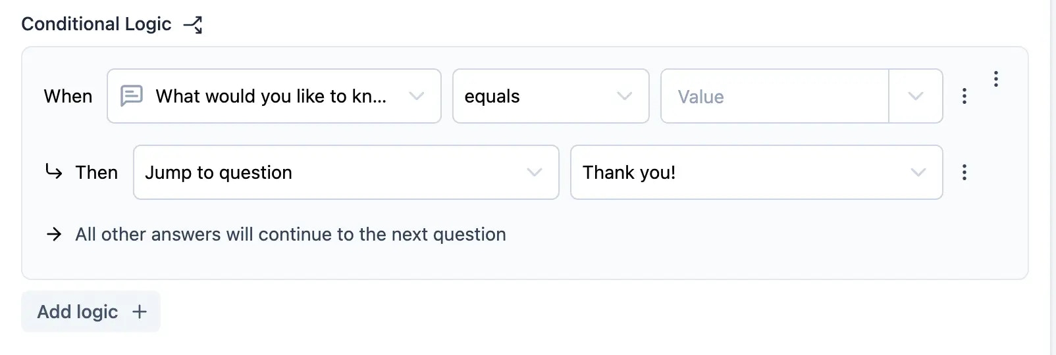The width and height of the screenshot is (1056, 355).
Task: Click the Conditional Logic branching arrows icon
Action: click(192, 25)
